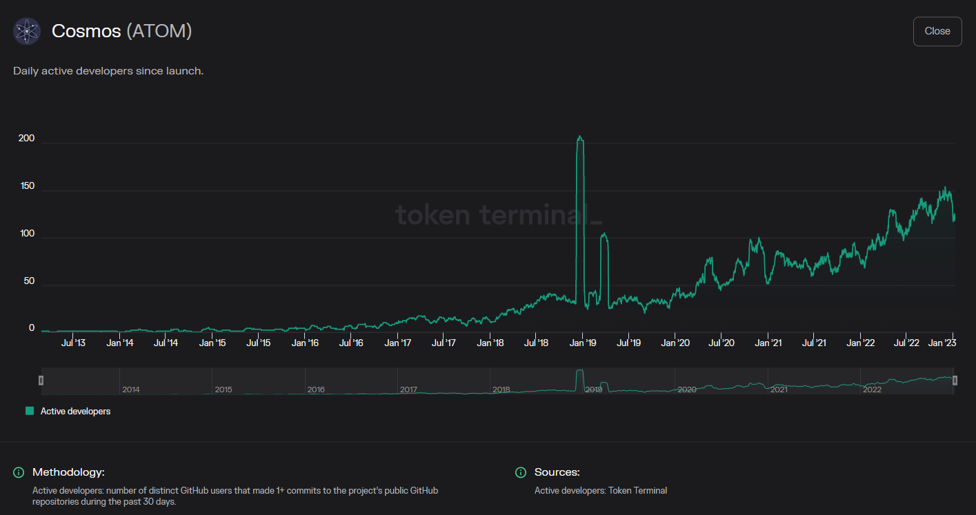This screenshot has width=976, height=515.
Task: Grab the right range slider handle
Action: tap(955, 381)
